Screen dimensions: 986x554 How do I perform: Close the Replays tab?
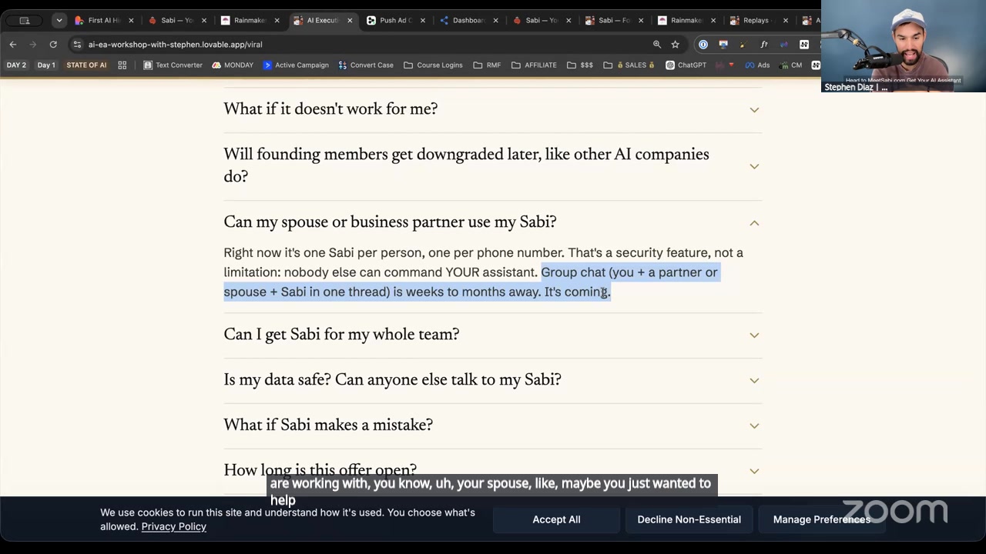coord(786,21)
